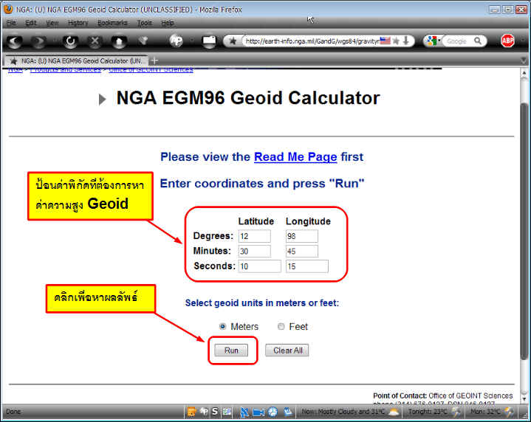Click the 'Mon: 32°C' forecast text
Viewport: 531px width, 422px height.
tap(485, 412)
